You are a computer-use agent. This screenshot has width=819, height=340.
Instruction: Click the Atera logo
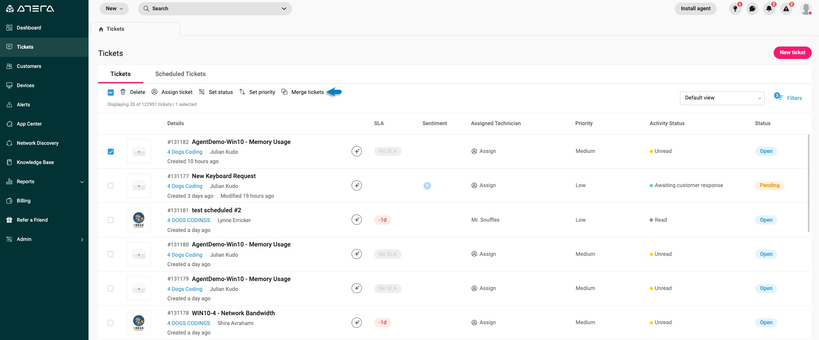pos(30,9)
